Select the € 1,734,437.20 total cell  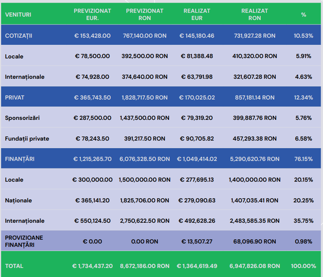click(93, 266)
